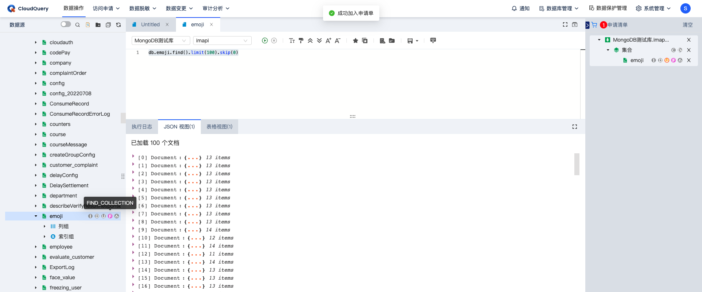Click the user avatar S
The width and height of the screenshot is (702, 292).
pos(686,8)
